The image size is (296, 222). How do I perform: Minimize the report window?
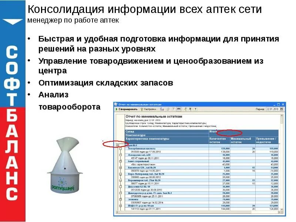click(275, 104)
